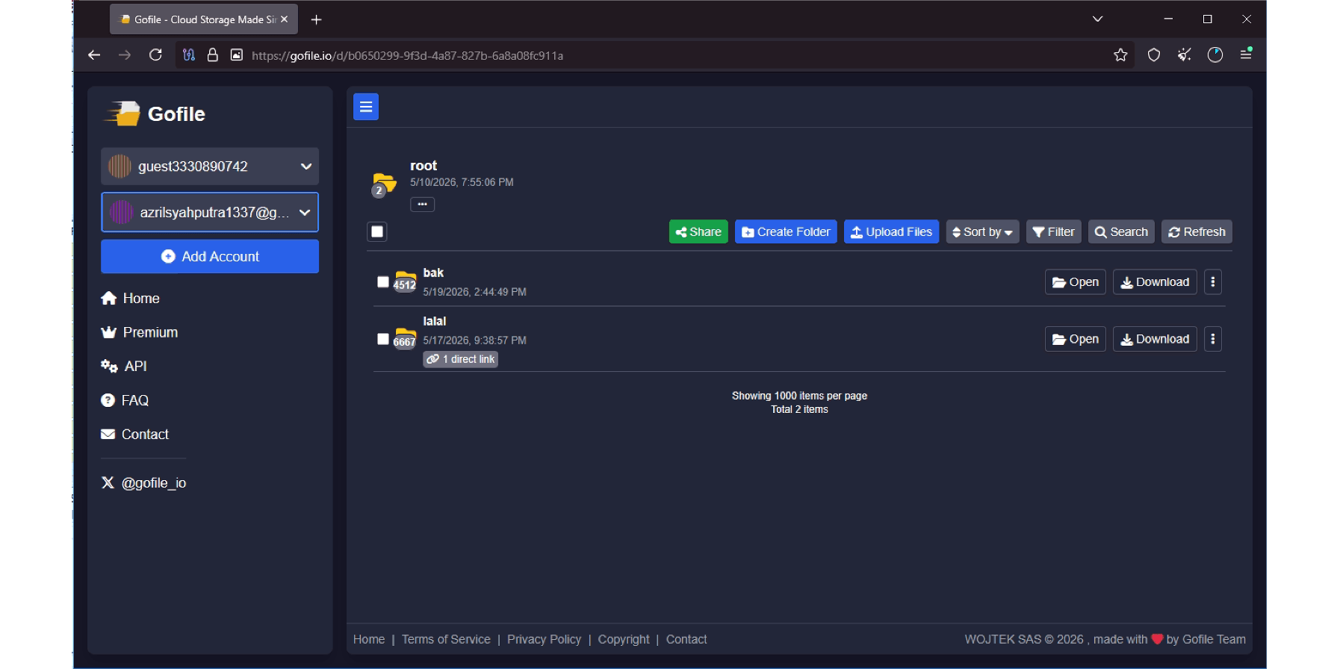Tick the select-all checkbox

377,231
